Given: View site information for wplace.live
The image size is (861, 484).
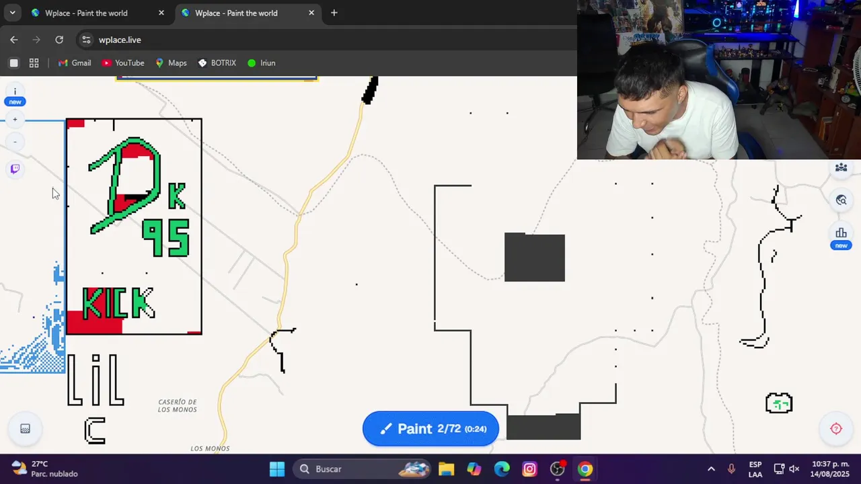Looking at the screenshot, I should (86, 40).
